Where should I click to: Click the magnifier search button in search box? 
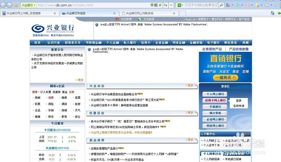(221, 5)
